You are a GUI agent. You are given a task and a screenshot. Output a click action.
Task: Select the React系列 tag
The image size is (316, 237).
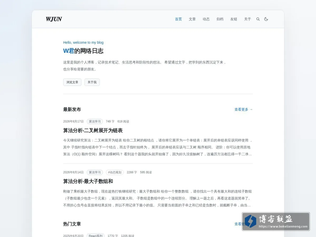click(96, 236)
